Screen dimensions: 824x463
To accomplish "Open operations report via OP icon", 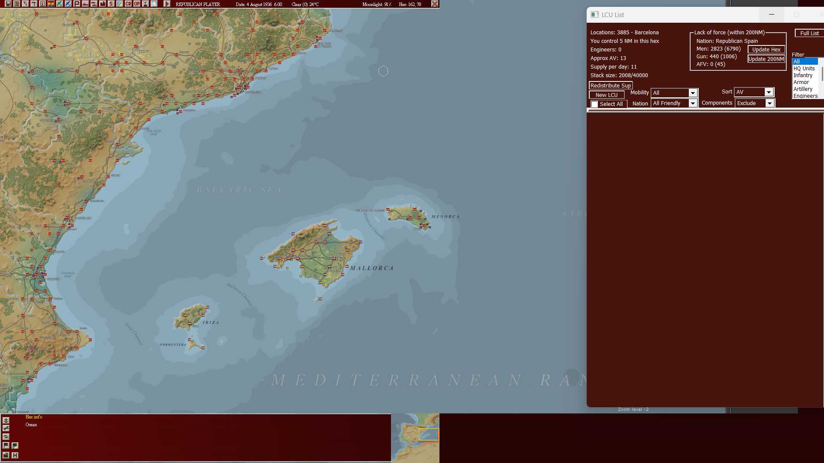I will (136, 4).
